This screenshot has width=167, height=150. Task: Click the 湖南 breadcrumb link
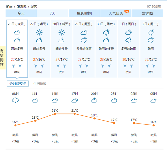tap(9, 7)
